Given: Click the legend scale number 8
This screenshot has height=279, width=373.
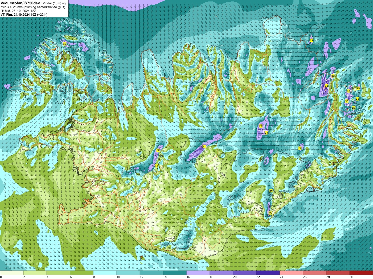Looking at the screenshot, I should coord(94,277).
